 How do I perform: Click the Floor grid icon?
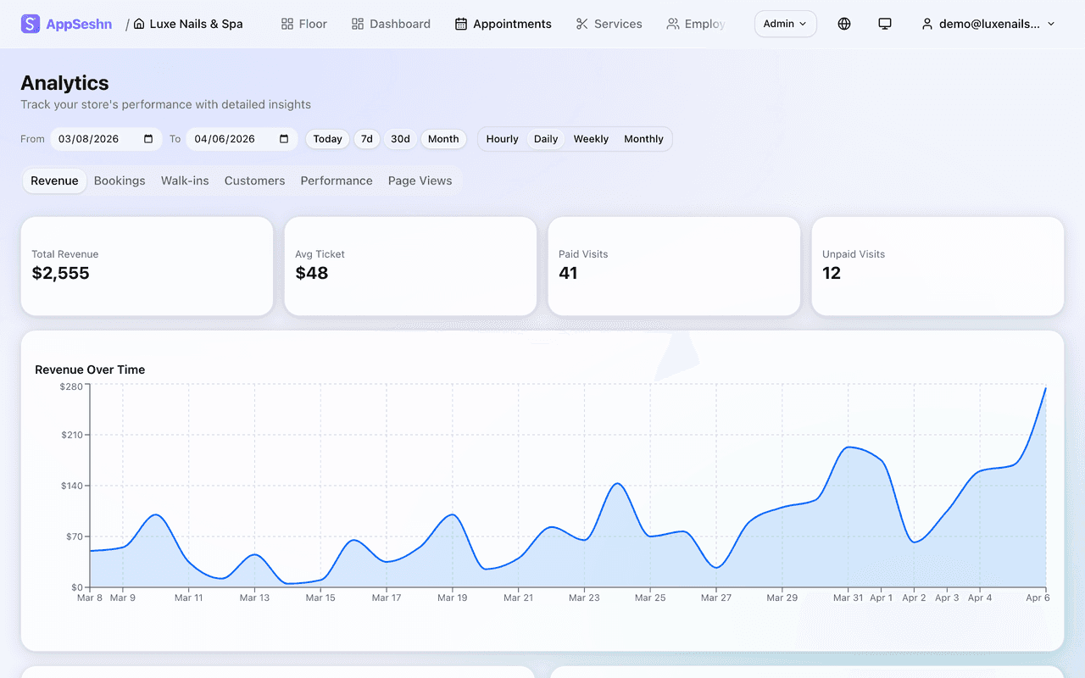point(287,24)
